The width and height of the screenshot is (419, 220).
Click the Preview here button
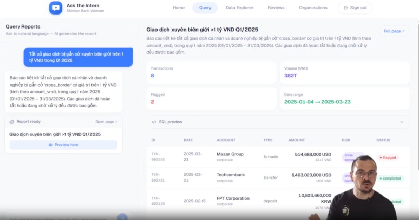[x=63, y=145]
